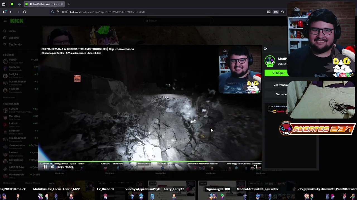
Task: Bookmark this page with star icon
Action: tap(283, 12)
